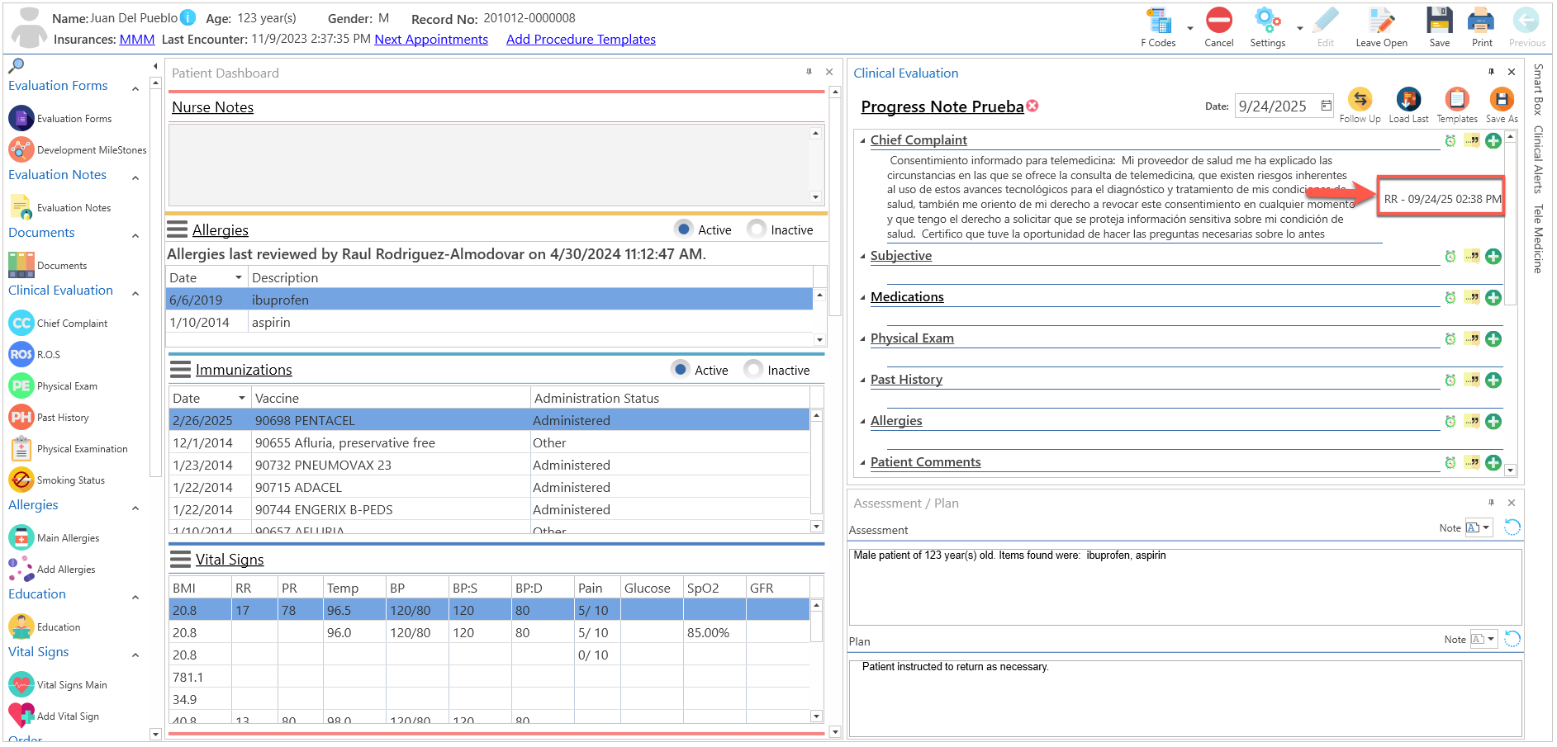Click Add Procedure Templates link
This screenshot has height=747, width=1557.
click(x=581, y=39)
